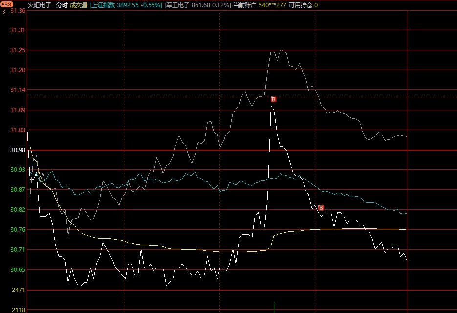Screen dimensions: 457x313
Task: Click the 31.36 price axis label
Action: tap(18, 11)
